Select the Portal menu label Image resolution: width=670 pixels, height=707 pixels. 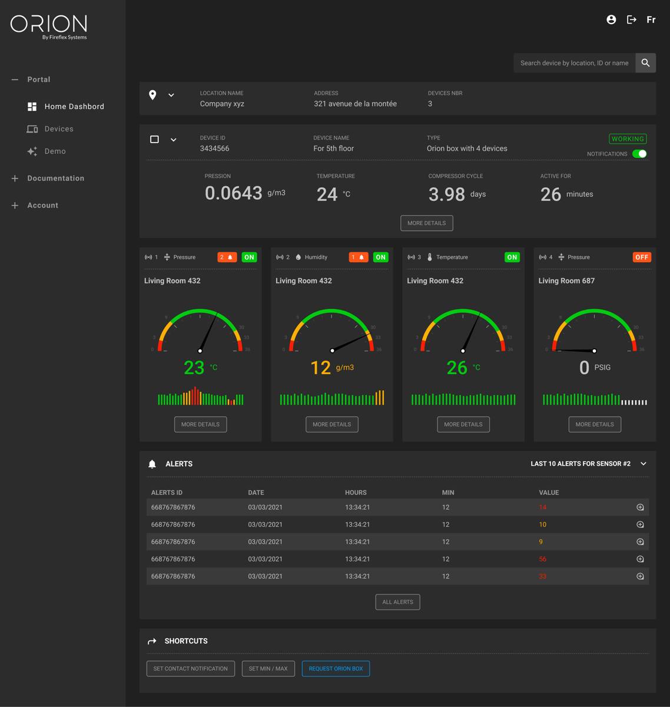pyautogui.click(x=39, y=80)
